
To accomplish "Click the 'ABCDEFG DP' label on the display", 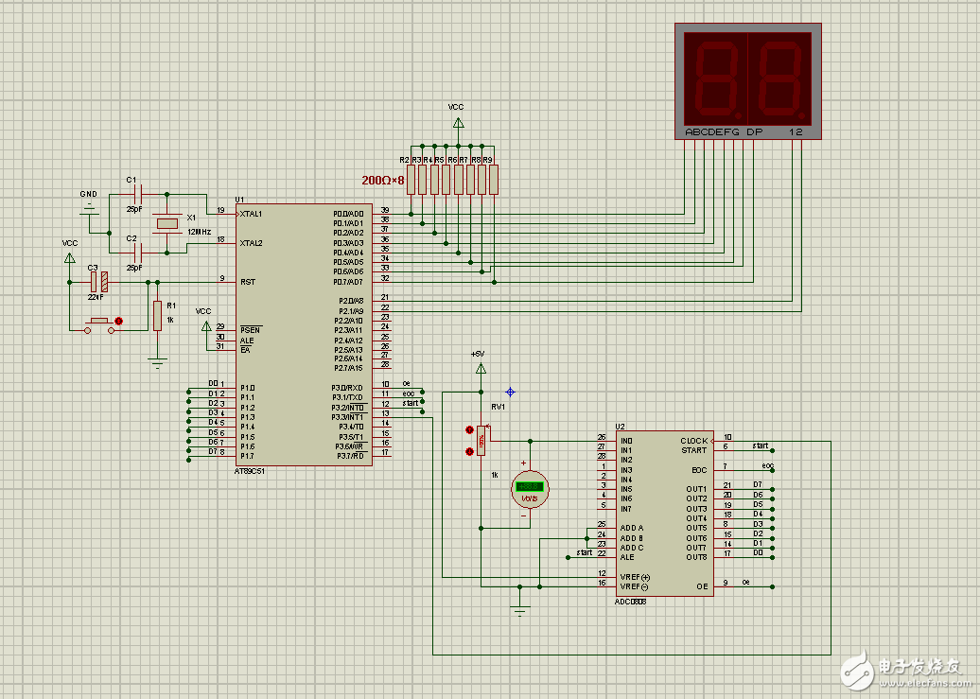I will pyautogui.click(x=724, y=131).
